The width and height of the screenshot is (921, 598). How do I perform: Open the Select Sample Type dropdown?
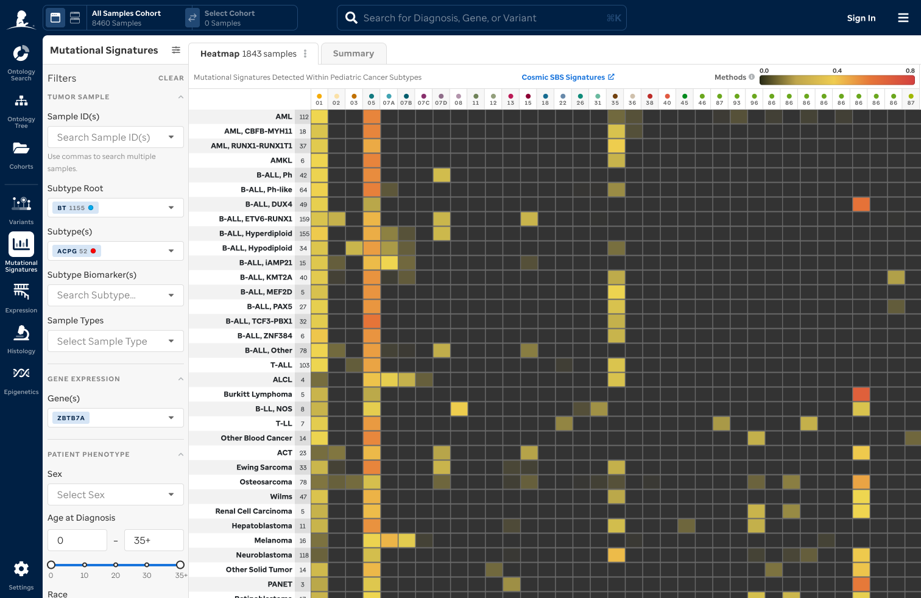[171, 341]
